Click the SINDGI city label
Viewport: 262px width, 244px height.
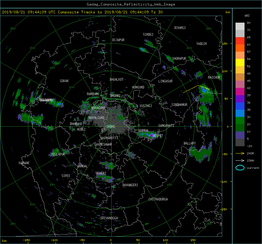[x=148, y=35]
